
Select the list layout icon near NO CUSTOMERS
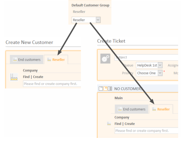(x=110, y=88)
